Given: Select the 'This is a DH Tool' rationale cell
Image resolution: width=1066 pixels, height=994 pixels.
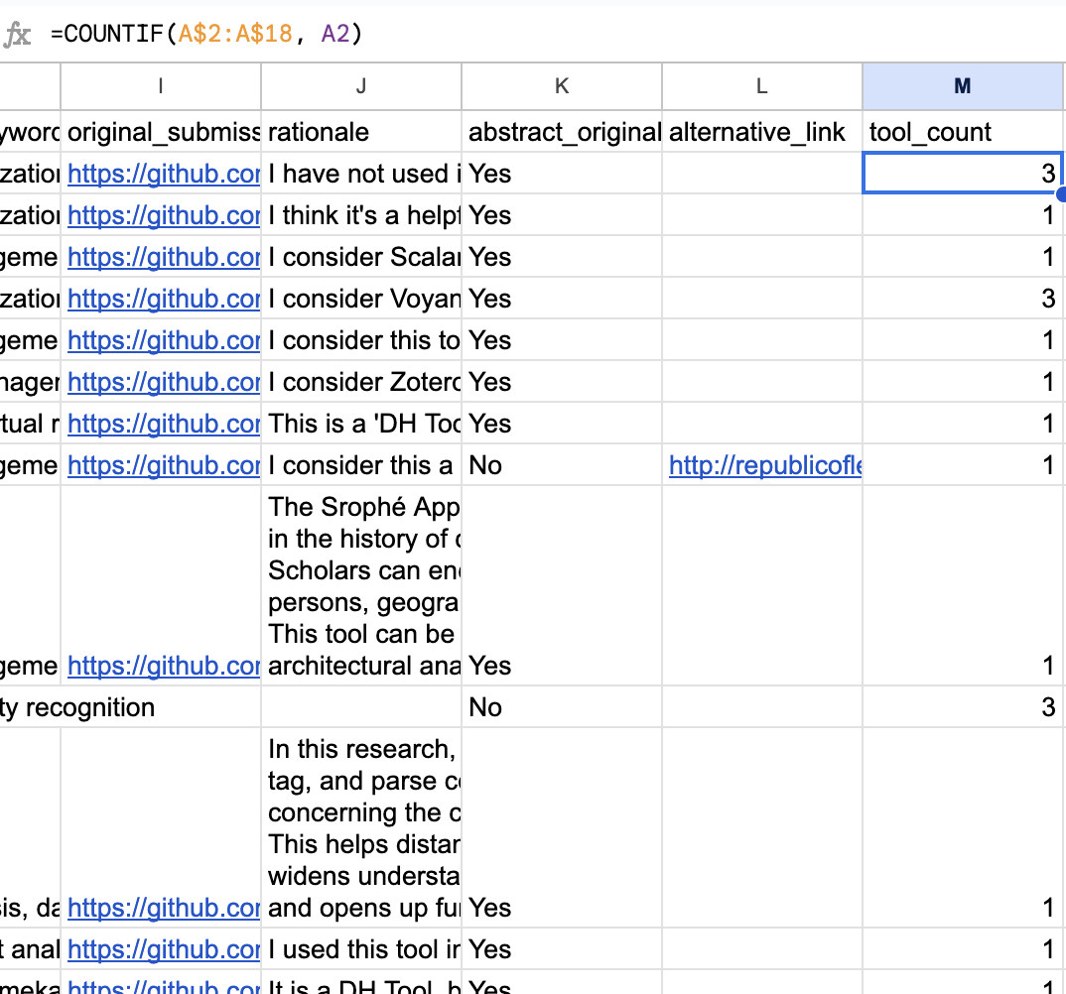Looking at the screenshot, I should point(361,424).
